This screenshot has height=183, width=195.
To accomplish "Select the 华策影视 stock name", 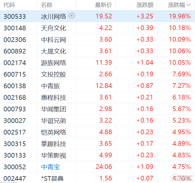I will [x=54, y=155].
